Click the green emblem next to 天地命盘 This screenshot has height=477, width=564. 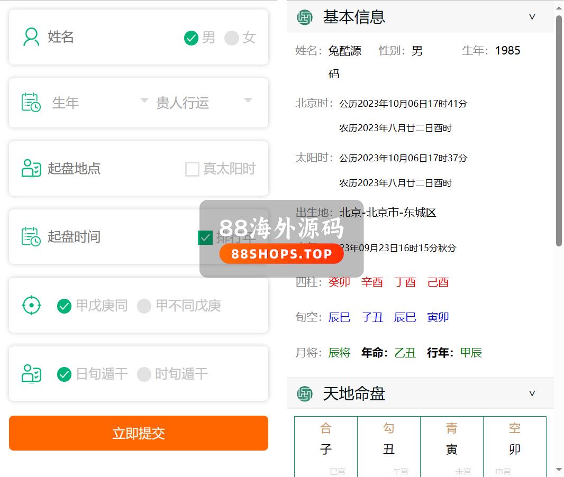pos(305,393)
